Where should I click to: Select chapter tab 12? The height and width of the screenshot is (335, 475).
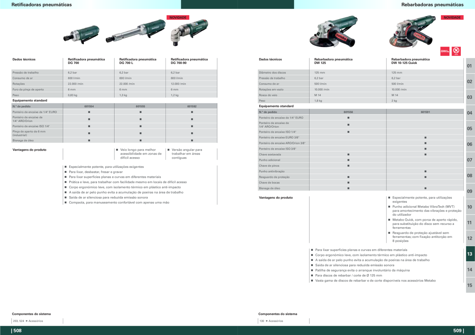tap(470, 238)
